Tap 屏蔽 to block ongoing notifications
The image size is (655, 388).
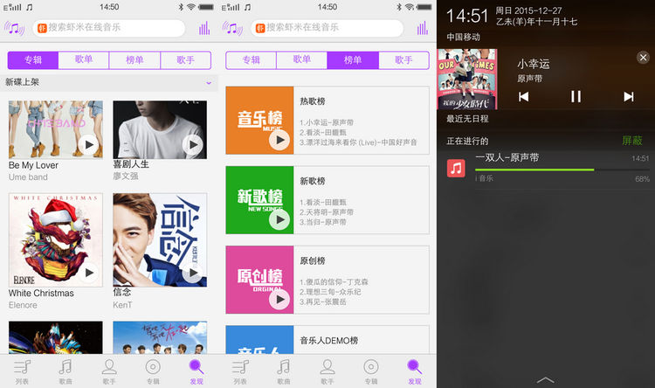click(x=631, y=141)
